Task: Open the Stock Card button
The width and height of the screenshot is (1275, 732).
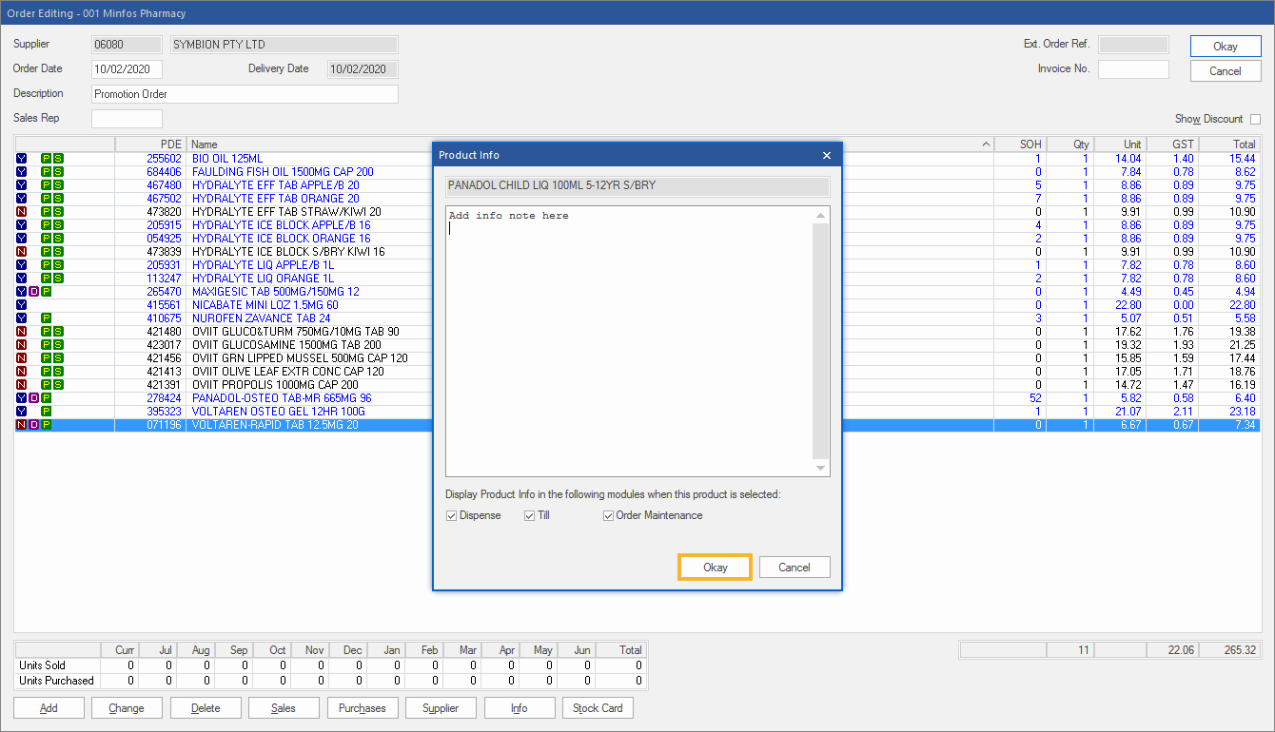Action: coord(598,708)
